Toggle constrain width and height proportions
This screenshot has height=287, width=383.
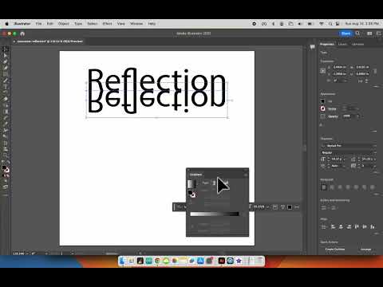click(375, 71)
